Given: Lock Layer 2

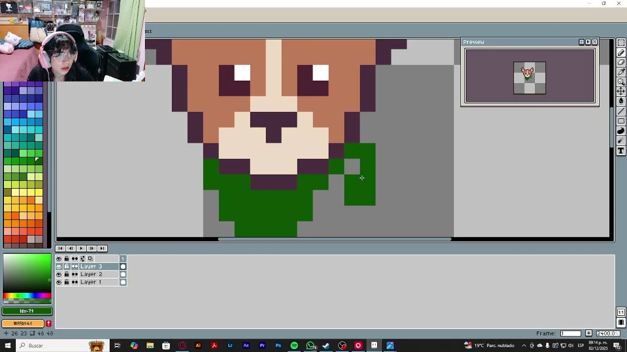Looking at the screenshot, I should (x=67, y=274).
